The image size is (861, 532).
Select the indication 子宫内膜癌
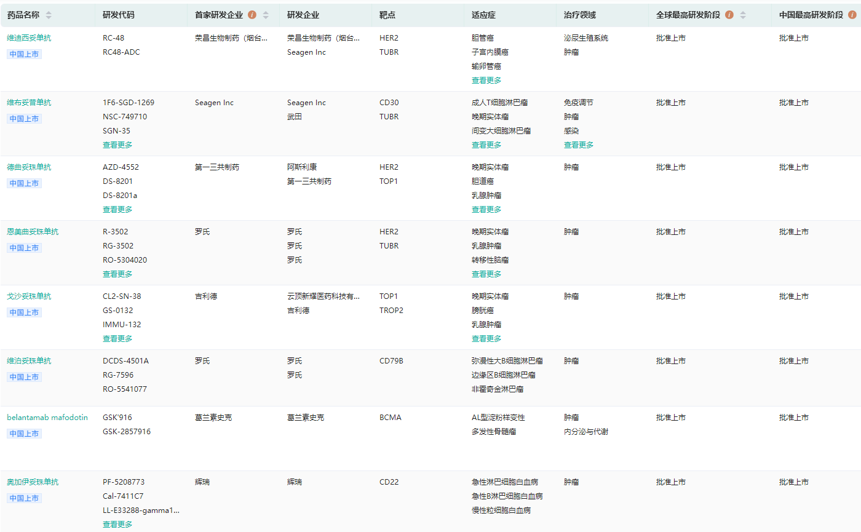pos(490,52)
